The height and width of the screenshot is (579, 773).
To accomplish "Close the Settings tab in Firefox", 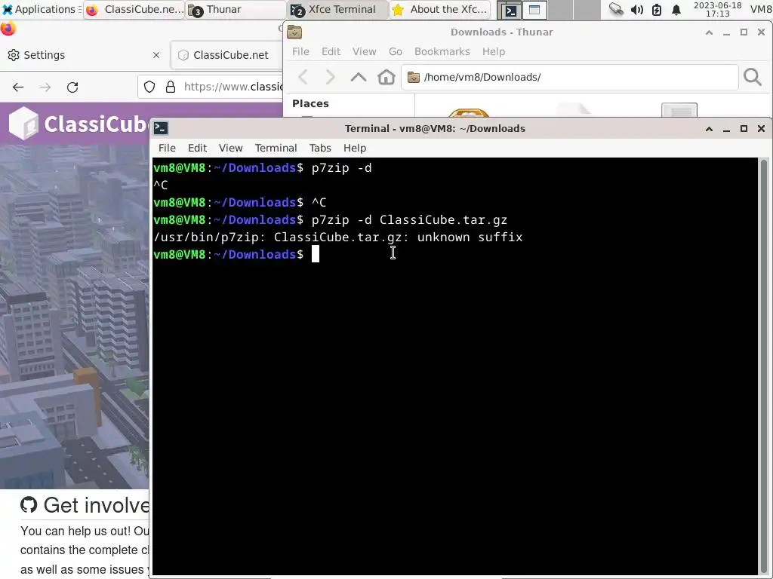I will pyautogui.click(x=156, y=55).
